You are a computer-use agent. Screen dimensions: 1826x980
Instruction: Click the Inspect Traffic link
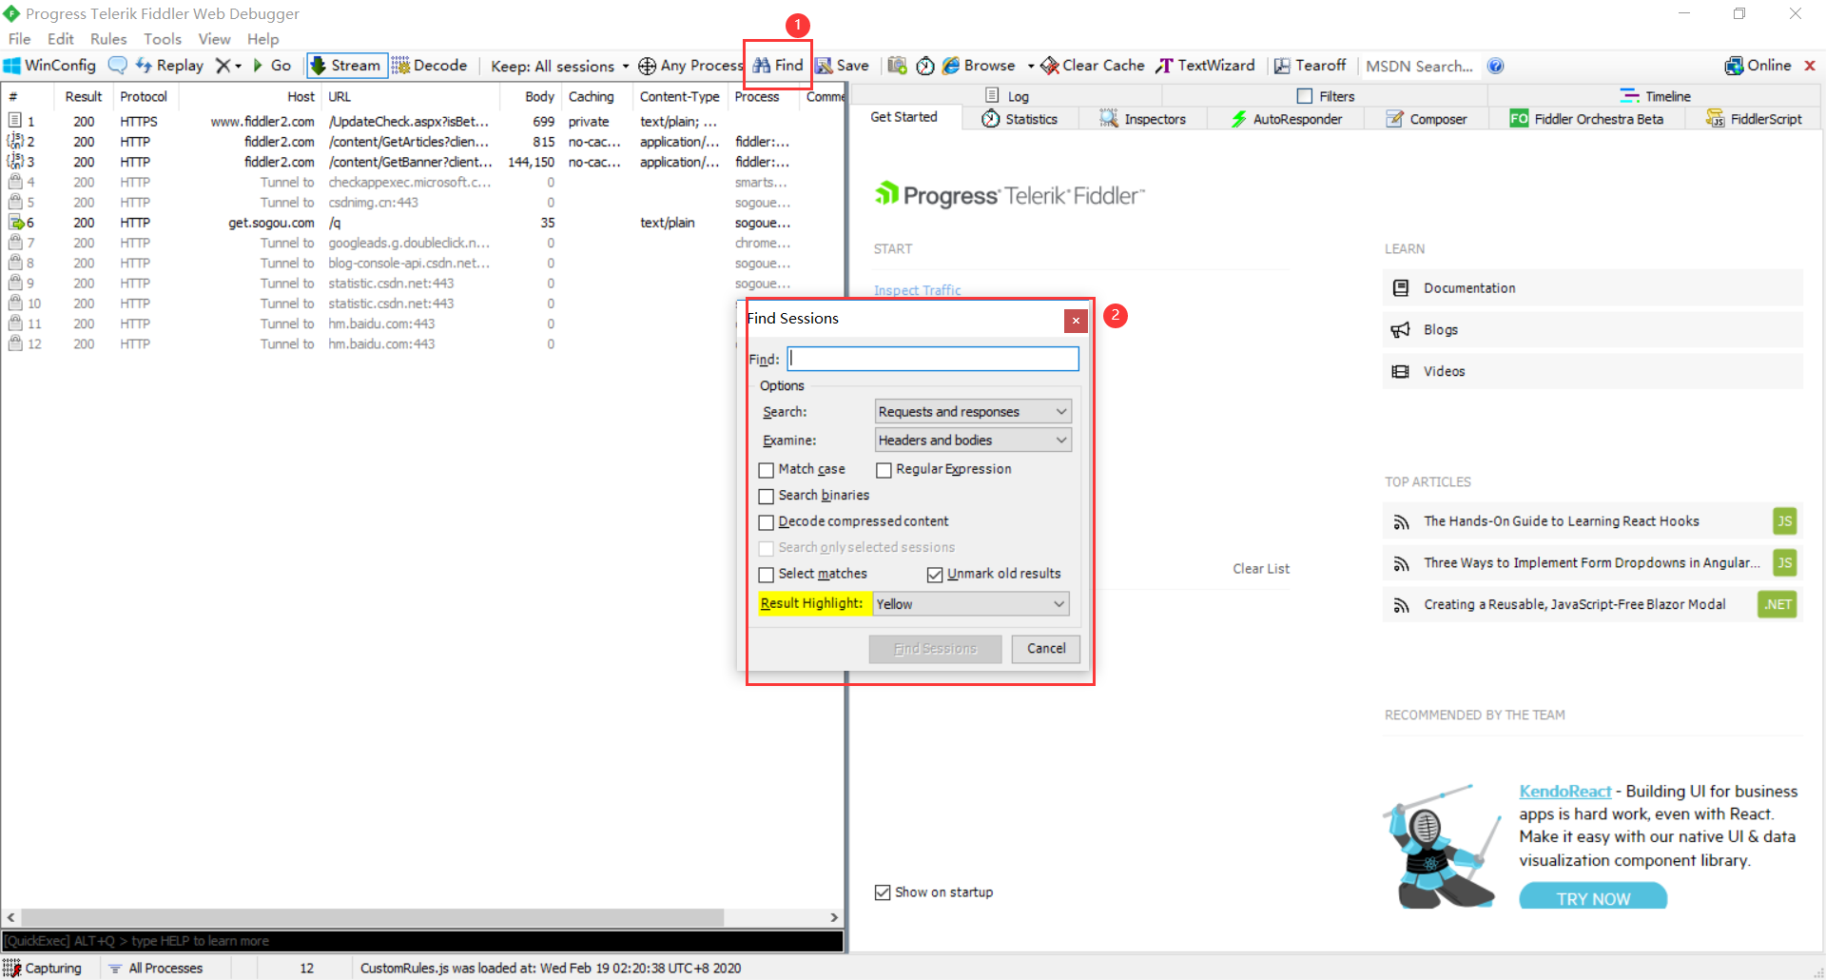[x=918, y=290]
